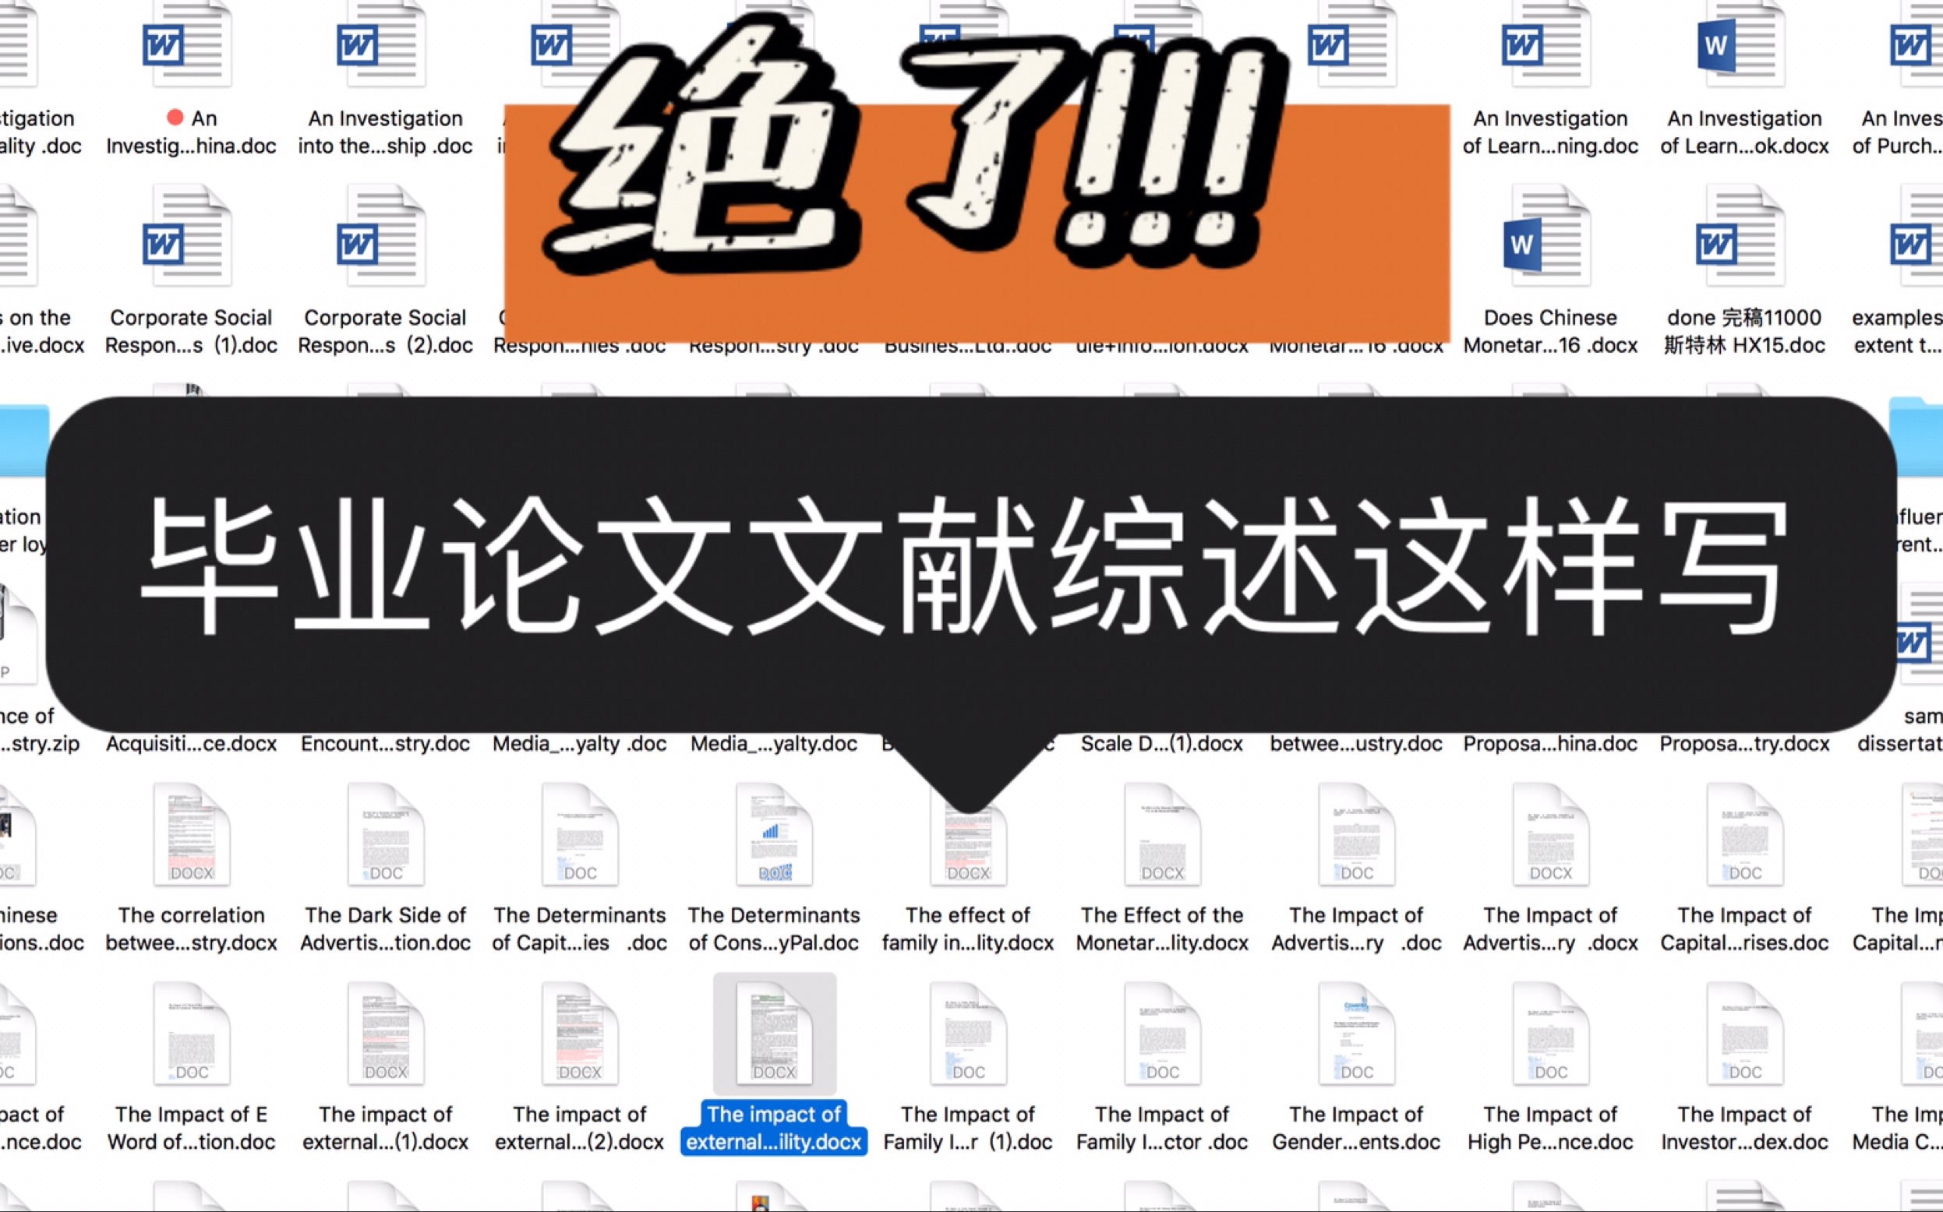Viewport: 1943px width, 1212px height.
Task: Select the file label Respon...stry .doc
Action: 774,347
